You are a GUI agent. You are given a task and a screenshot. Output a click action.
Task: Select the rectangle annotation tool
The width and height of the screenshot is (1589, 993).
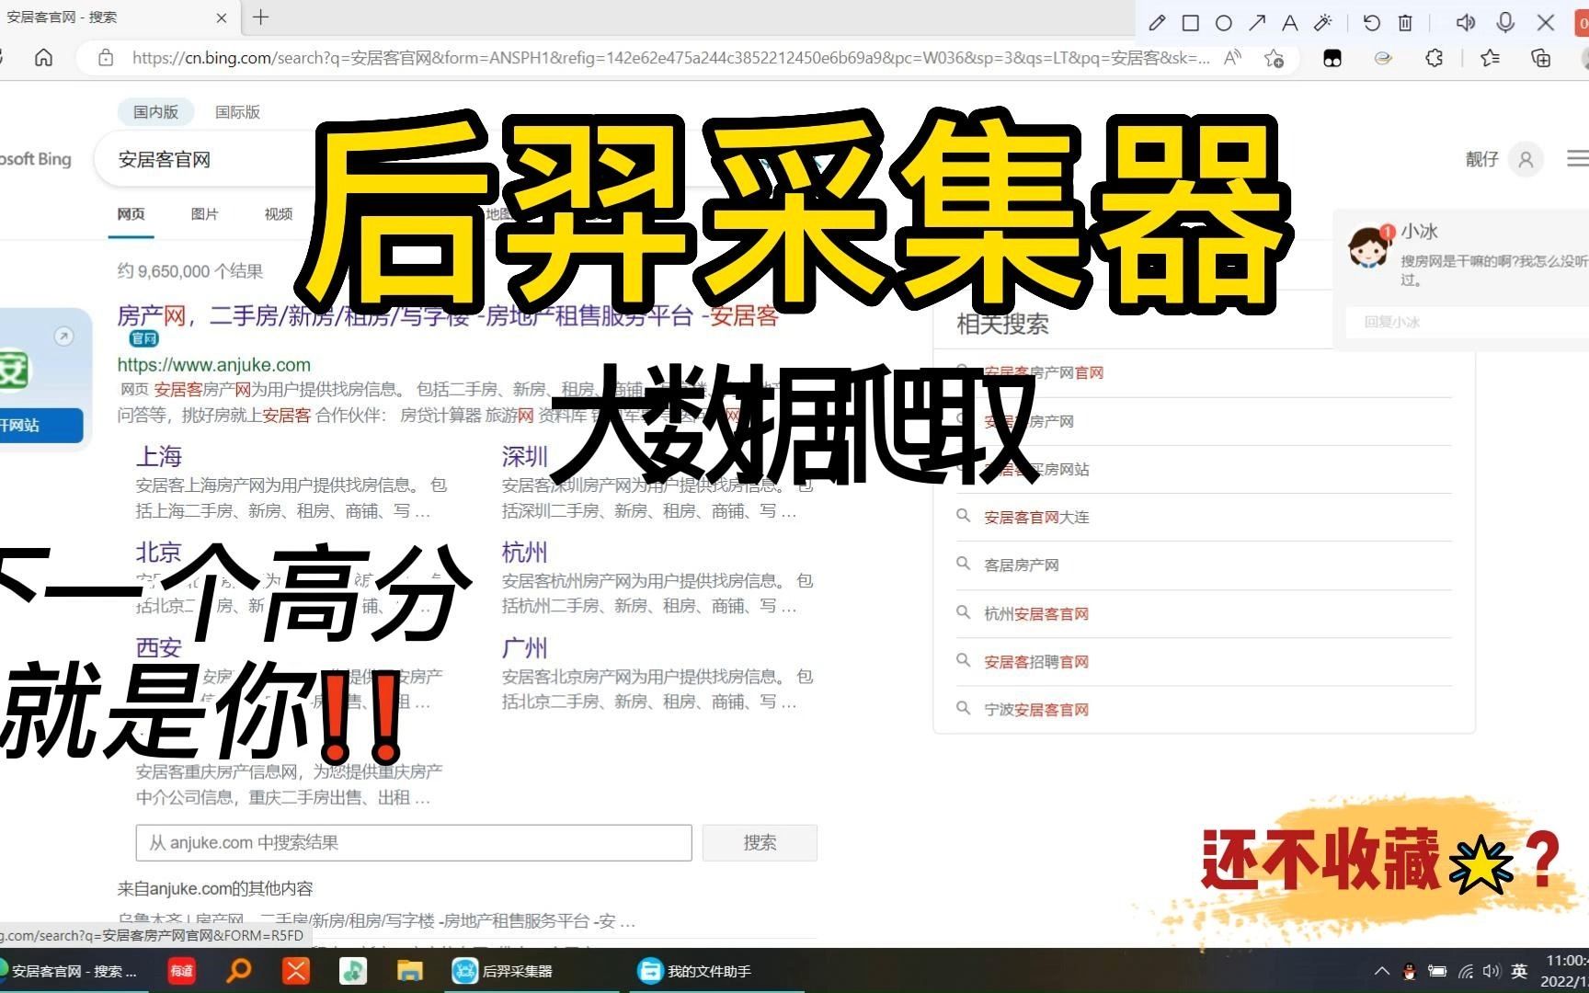[x=1190, y=23]
